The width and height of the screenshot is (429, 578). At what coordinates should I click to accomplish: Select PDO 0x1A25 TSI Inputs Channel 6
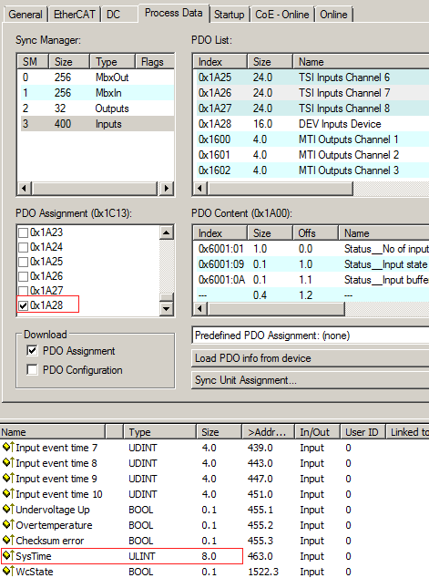312,77
